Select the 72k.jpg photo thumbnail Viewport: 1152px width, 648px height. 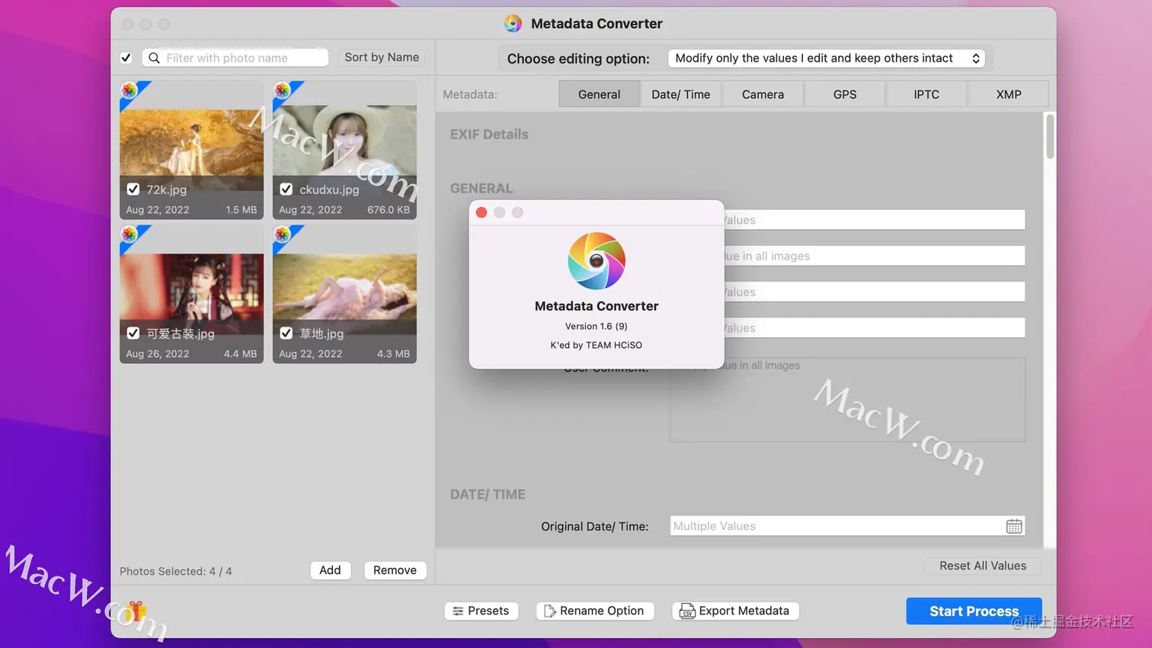click(191, 150)
